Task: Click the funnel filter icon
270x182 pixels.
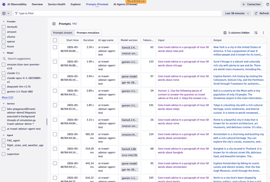Action: 16,13
